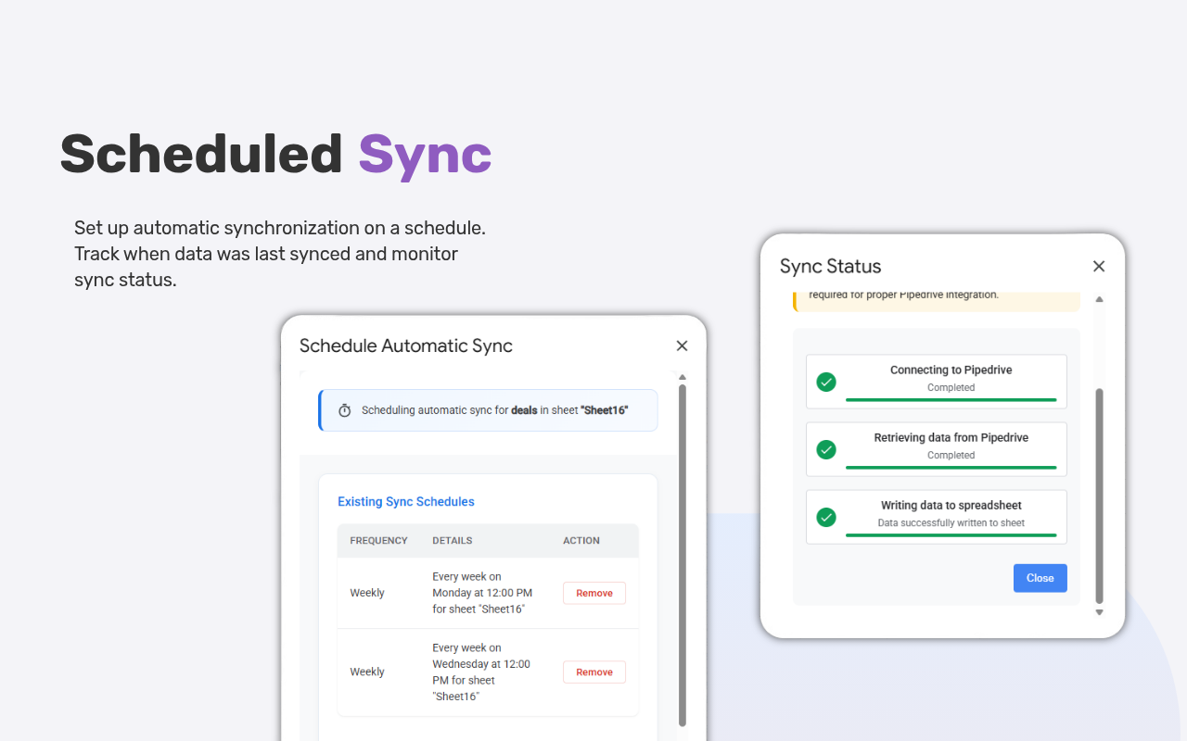The image size is (1187, 741).
Task: Click the blue Close button in Sync Status
Action: (x=1040, y=577)
